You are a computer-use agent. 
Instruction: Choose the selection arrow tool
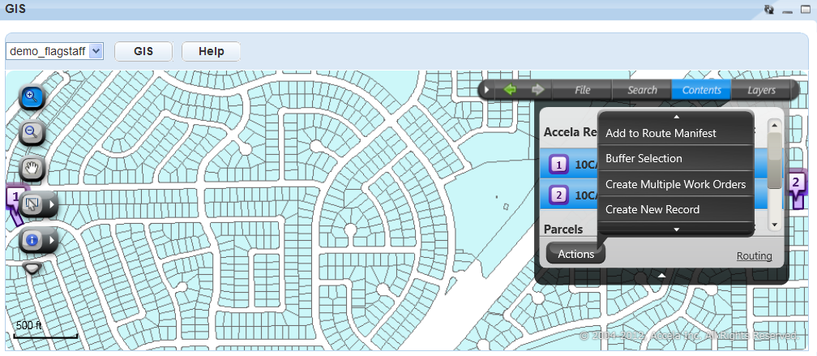32,205
